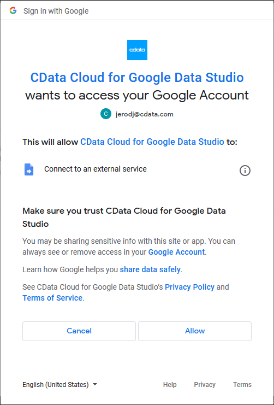
Task: Open the Privacy Policy link
Action: click(x=189, y=287)
